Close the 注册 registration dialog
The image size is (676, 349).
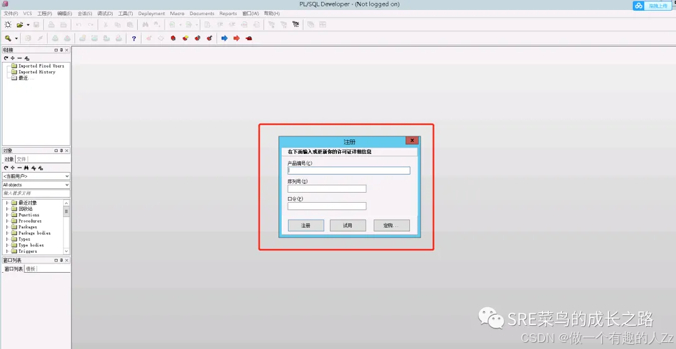(412, 141)
